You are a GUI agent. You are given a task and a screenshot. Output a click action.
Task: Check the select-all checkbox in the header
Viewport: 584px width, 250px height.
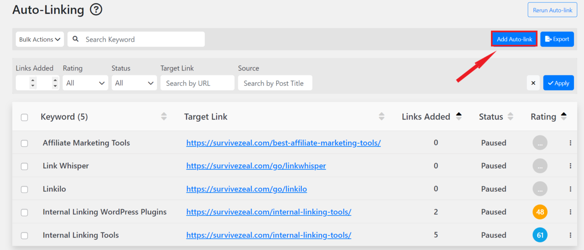pyautogui.click(x=24, y=117)
